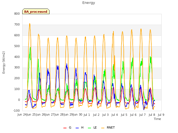Toggle the LE series legend entry
This screenshot has width=178, height=133.
point(92,127)
